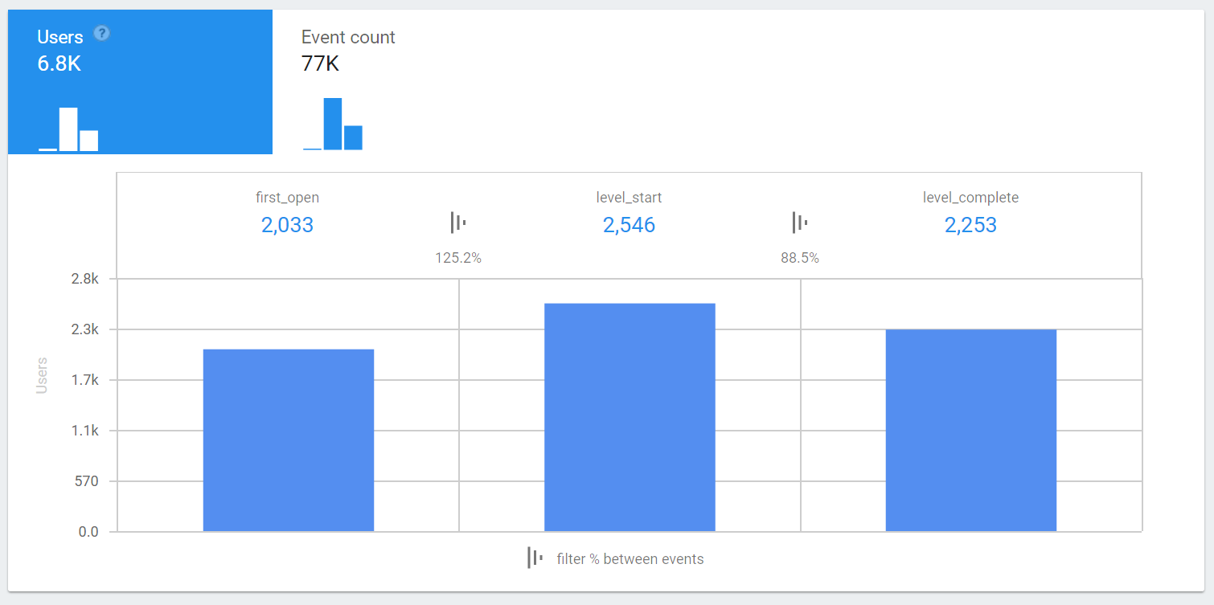The height and width of the screenshot is (605, 1214).
Task: Click the level_complete bar in the chart
Action: pyautogui.click(x=970, y=430)
